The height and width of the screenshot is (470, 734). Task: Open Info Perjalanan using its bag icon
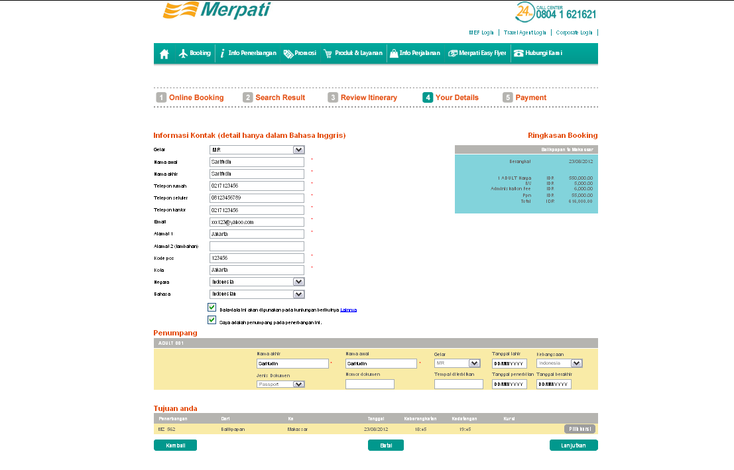pyautogui.click(x=394, y=54)
